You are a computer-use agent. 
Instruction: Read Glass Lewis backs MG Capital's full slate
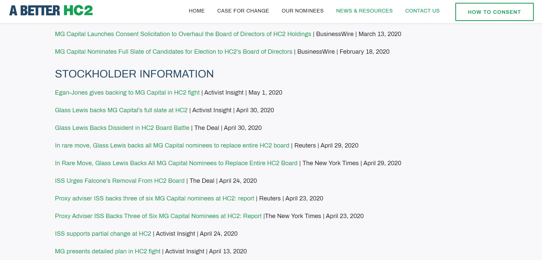(x=121, y=110)
